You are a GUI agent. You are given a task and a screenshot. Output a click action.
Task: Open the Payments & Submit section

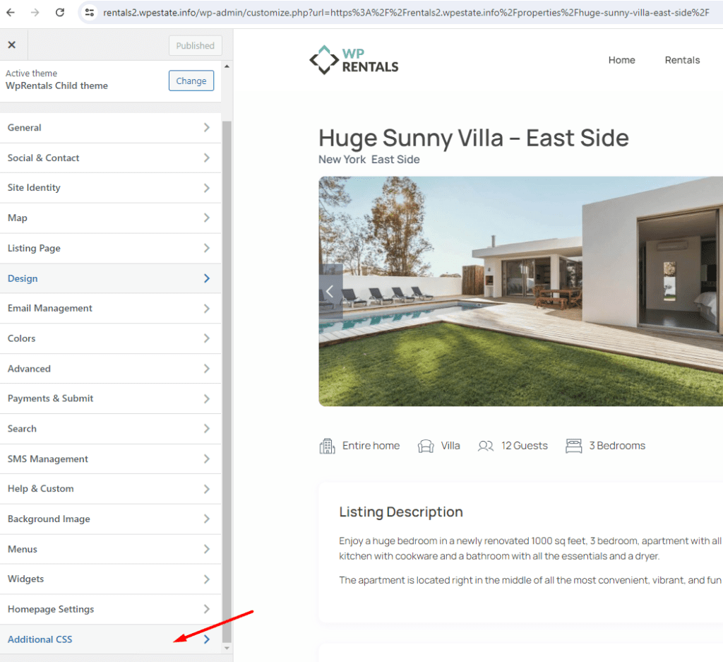click(111, 398)
